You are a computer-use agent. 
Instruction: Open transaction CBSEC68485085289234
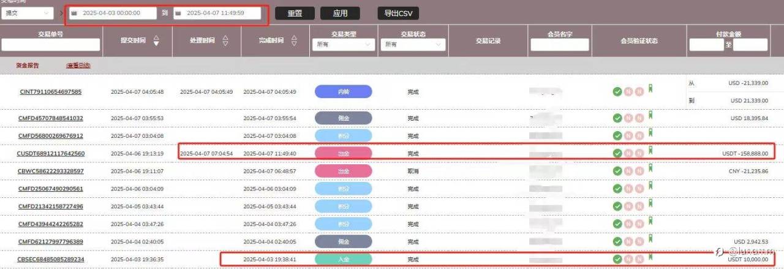(x=51, y=259)
